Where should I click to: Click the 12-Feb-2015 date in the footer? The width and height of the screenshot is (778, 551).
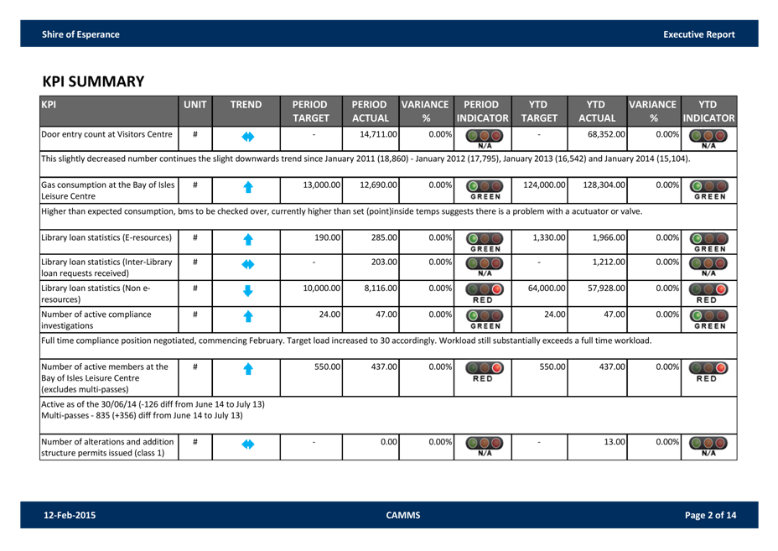pyautogui.click(x=70, y=515)
